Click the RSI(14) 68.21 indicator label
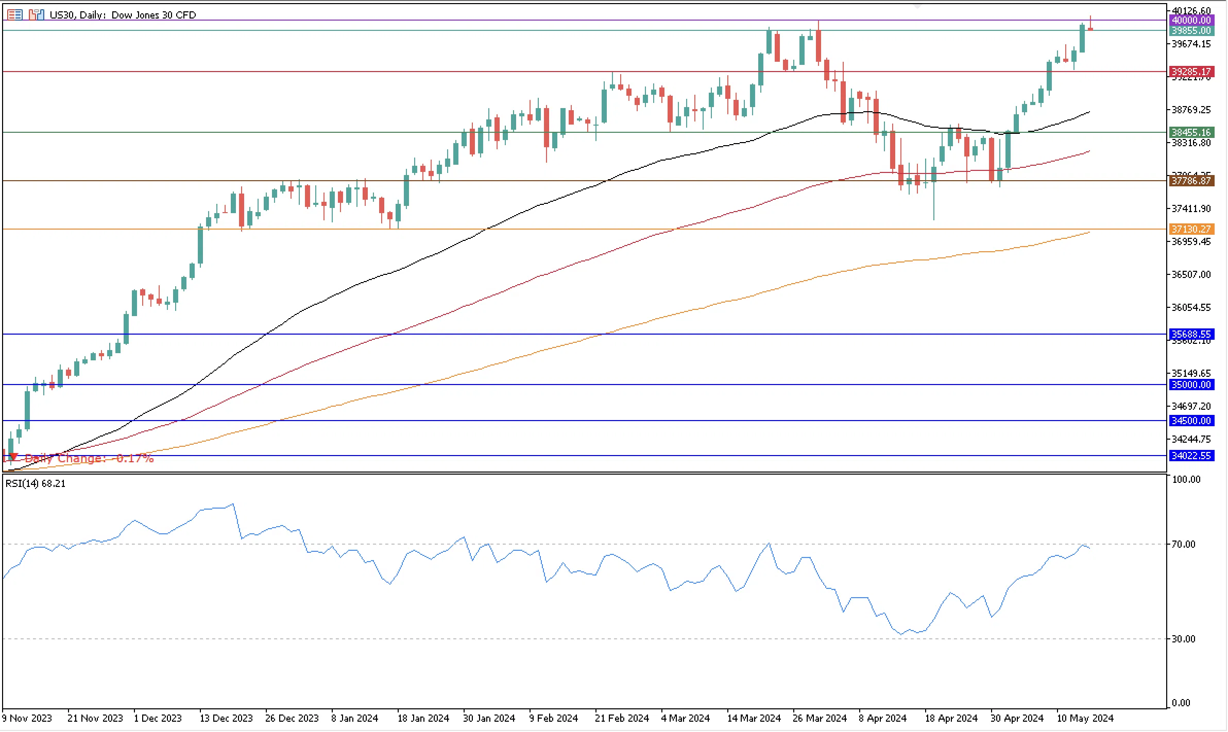Screen dimensions: 1228x732 coord(36,483)
